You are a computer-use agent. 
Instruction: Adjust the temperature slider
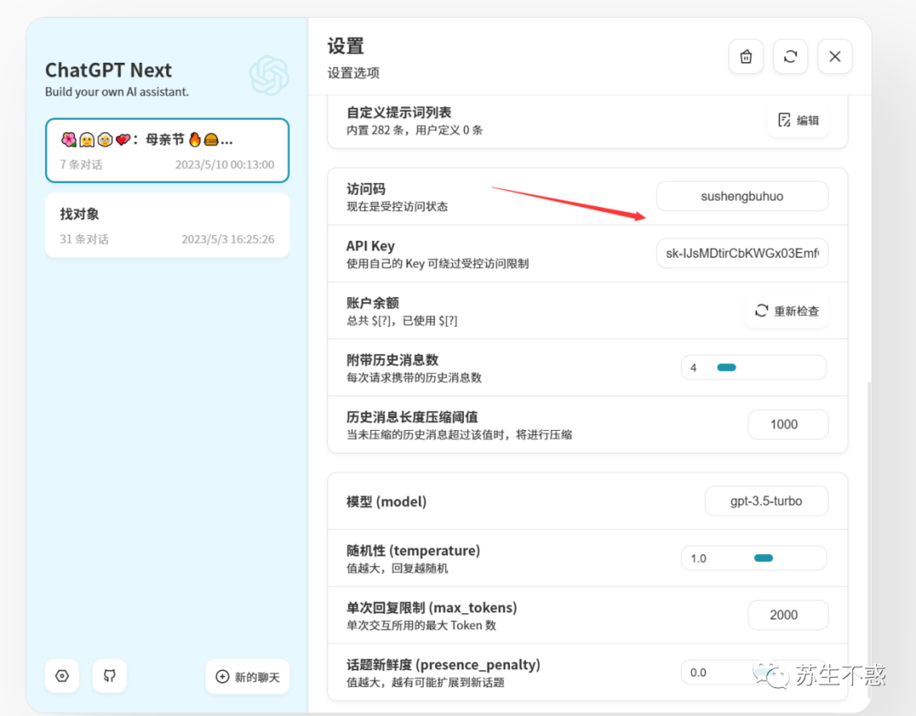[x=763, y=558]
